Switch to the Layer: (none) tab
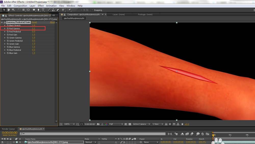The height and width of the screenshot is (144, 255). (119, 15)
